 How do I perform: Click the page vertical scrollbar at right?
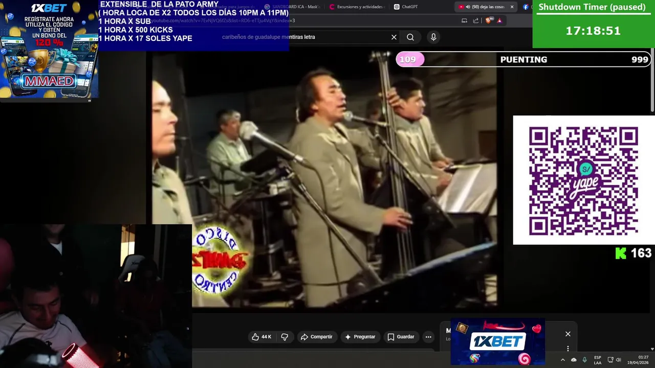click(652, 80)
